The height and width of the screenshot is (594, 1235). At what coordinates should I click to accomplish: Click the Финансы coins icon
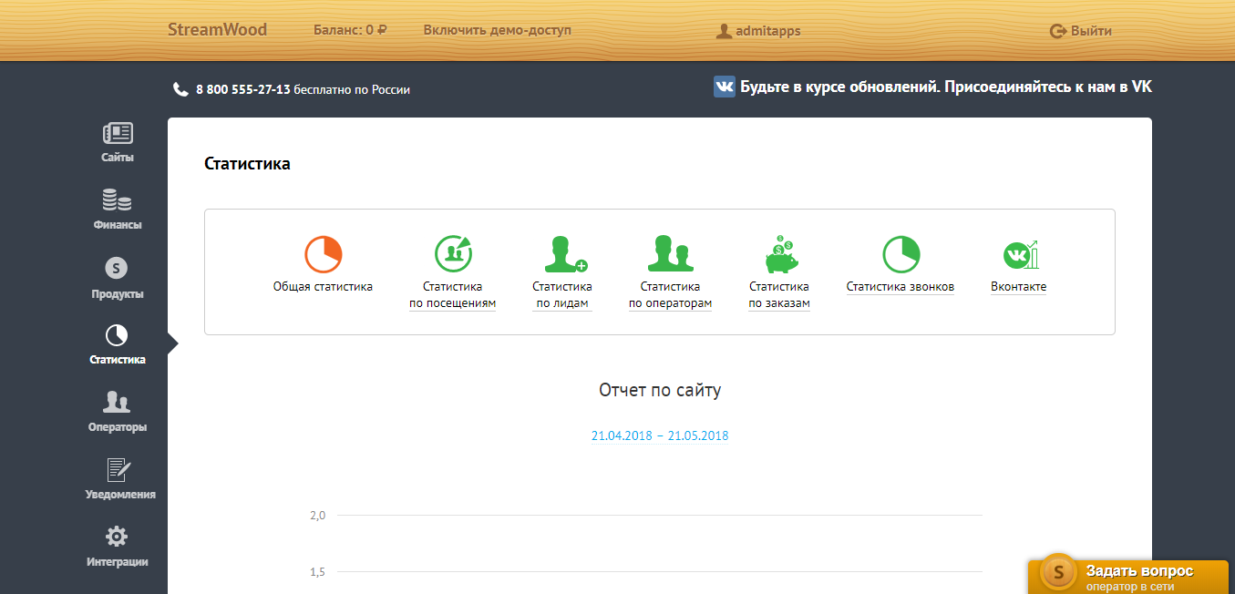point(118,201)
